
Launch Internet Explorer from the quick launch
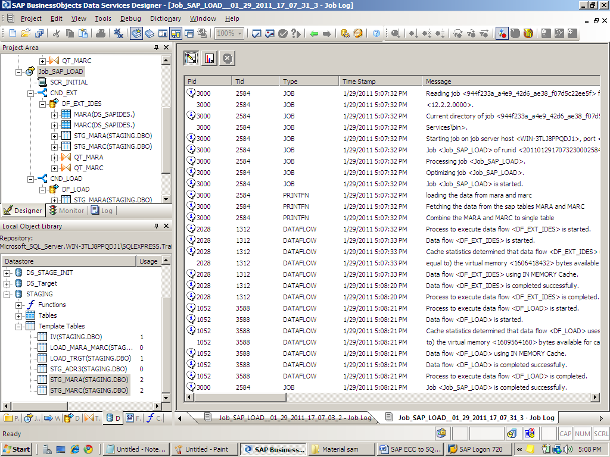click(74, 449)
